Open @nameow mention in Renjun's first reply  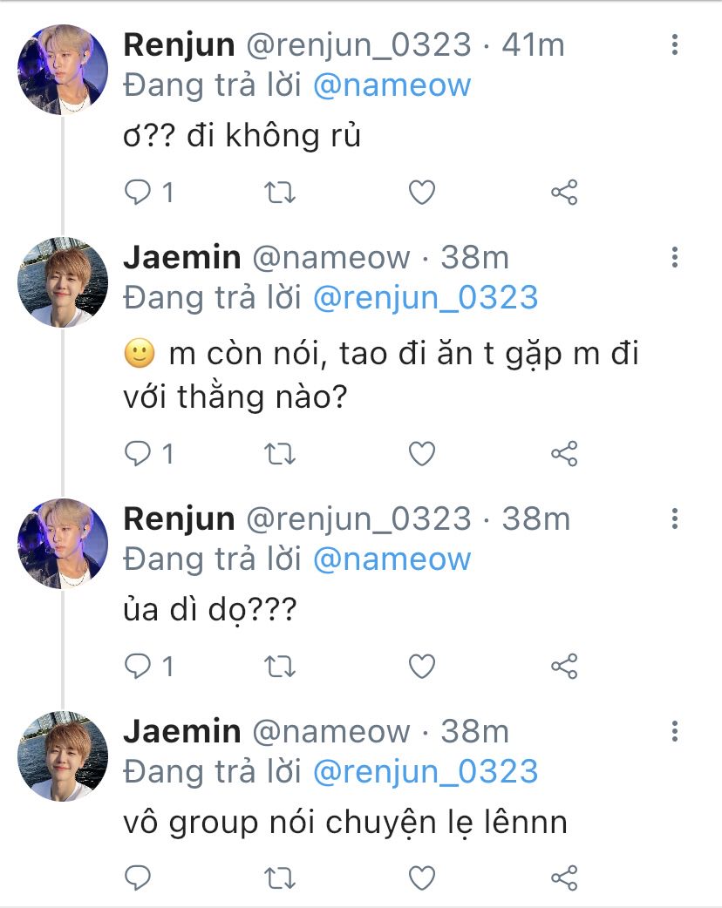click(x=392, y=85)
